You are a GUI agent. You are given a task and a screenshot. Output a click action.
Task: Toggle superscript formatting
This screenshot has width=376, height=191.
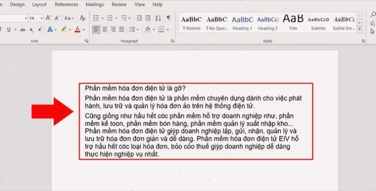tap(40, 29)
